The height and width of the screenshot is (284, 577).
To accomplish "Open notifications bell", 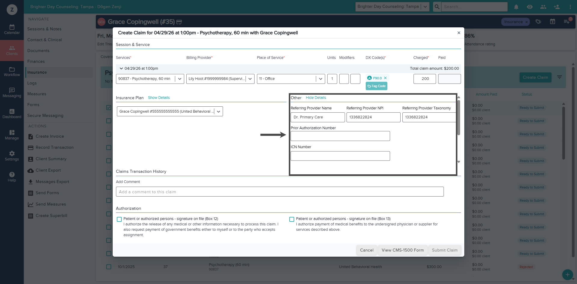I will pyautogui.click(x=516, y=7).
